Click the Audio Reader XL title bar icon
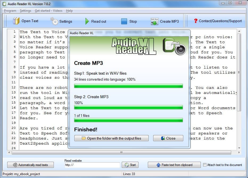Screen dimensions: 248x178 (5, 4)
